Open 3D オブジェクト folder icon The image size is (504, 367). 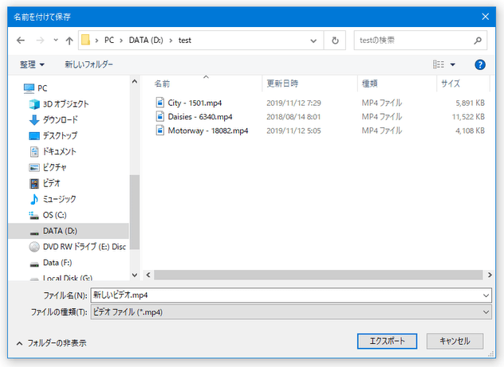coord(34,104)
